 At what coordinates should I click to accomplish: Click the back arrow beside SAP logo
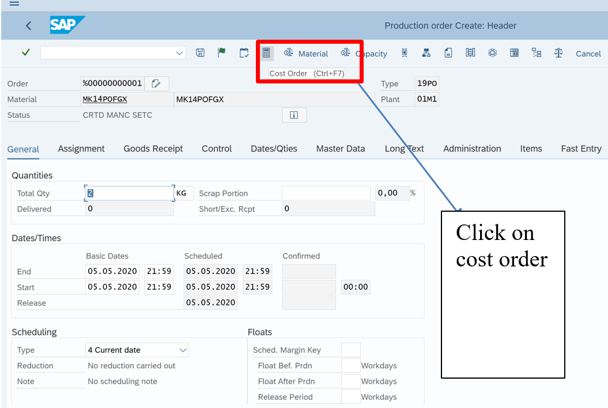click(x=28, y=26)
